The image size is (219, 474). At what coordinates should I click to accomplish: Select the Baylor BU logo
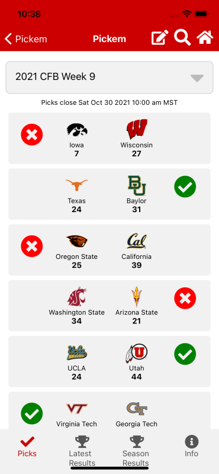click(137, 185)
